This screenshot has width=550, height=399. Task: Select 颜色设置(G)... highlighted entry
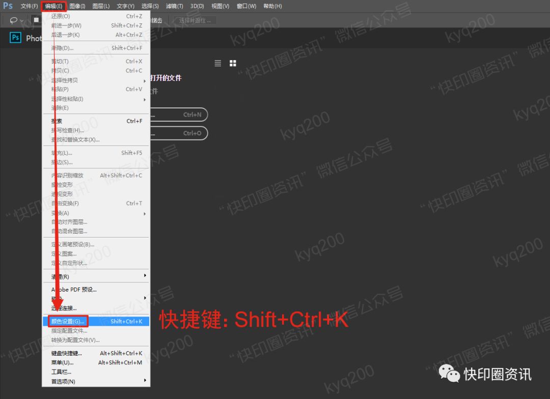[x=96, y=322]
